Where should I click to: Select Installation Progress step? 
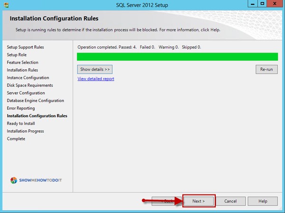tap(25, 131)
